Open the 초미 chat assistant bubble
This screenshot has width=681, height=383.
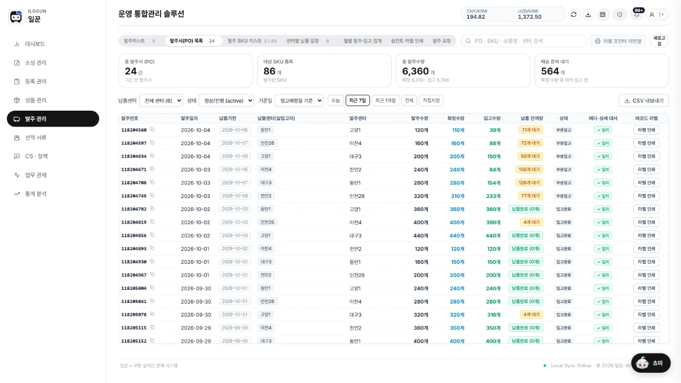pos(650,363)
